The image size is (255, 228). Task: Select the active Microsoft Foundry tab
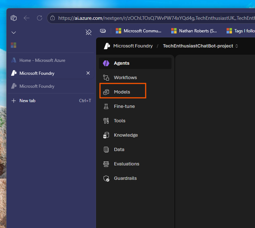[x=51, y=73]
